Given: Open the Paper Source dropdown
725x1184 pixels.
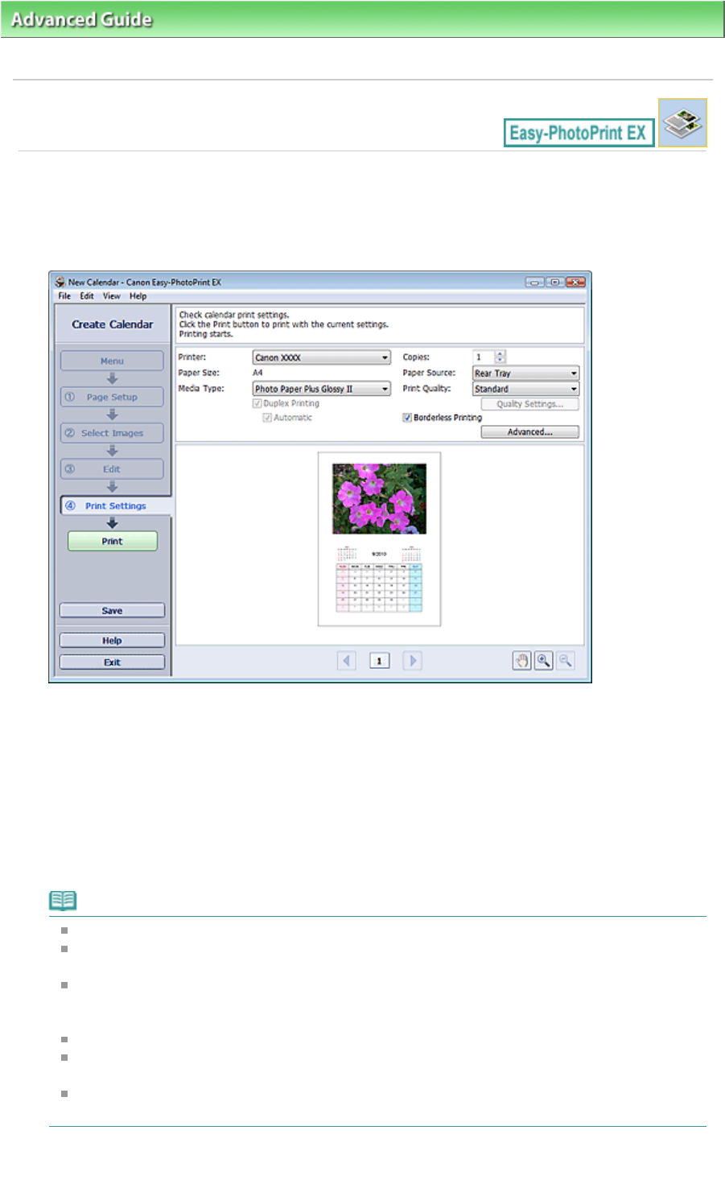Looking at the screenshot, I should 525,373.
